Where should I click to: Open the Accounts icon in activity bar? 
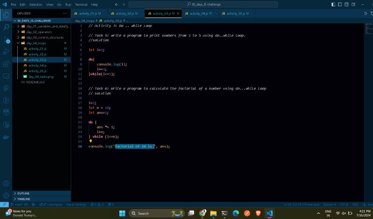6,183
